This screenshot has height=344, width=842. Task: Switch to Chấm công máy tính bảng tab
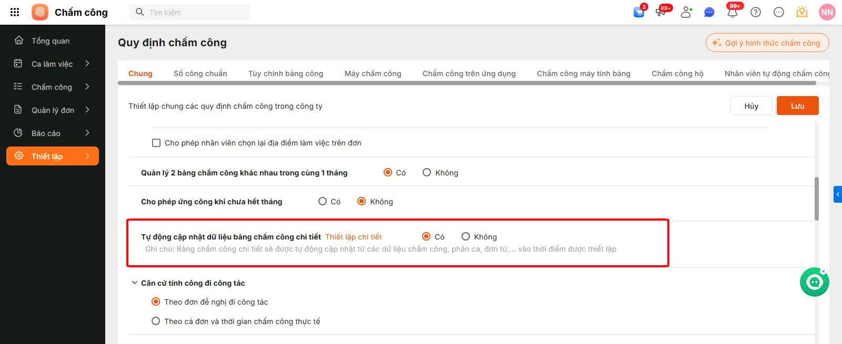point(584,74)
